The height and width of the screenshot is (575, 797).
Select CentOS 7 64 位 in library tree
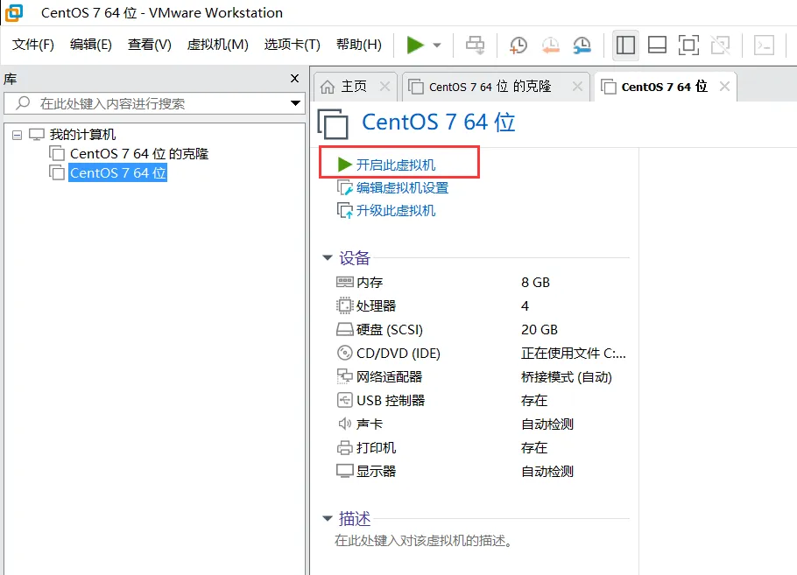tap(118, 173)
